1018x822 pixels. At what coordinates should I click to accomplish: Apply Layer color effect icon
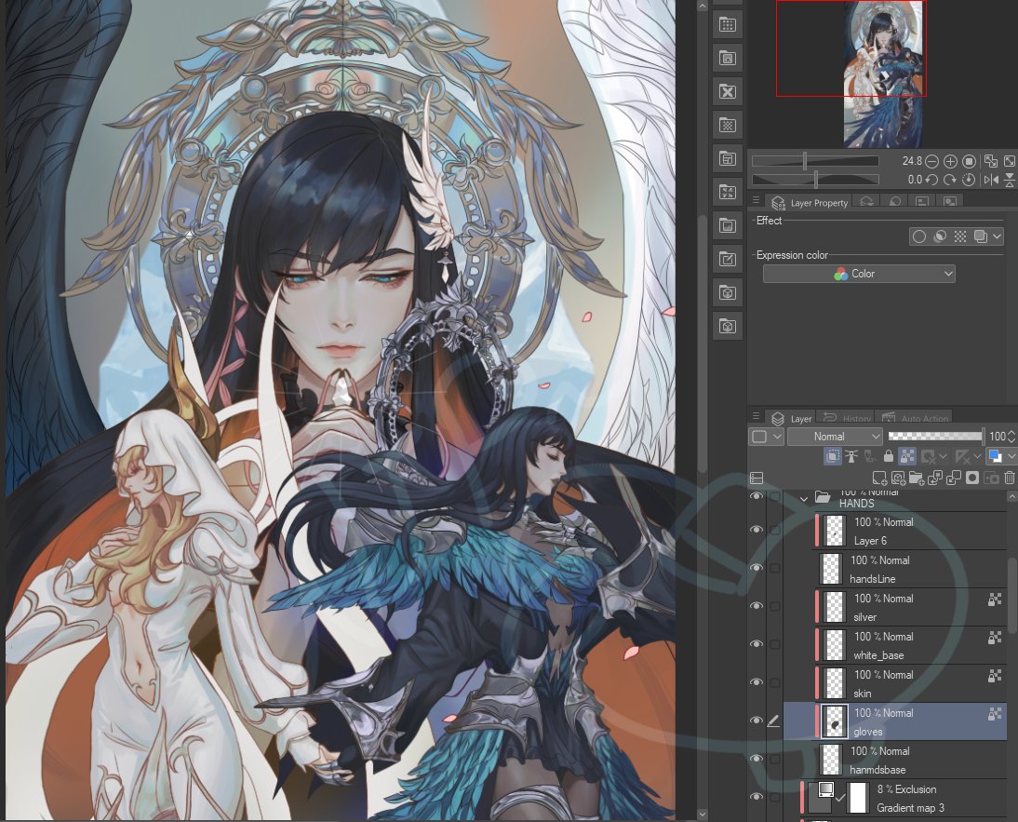tap(981, 236)
